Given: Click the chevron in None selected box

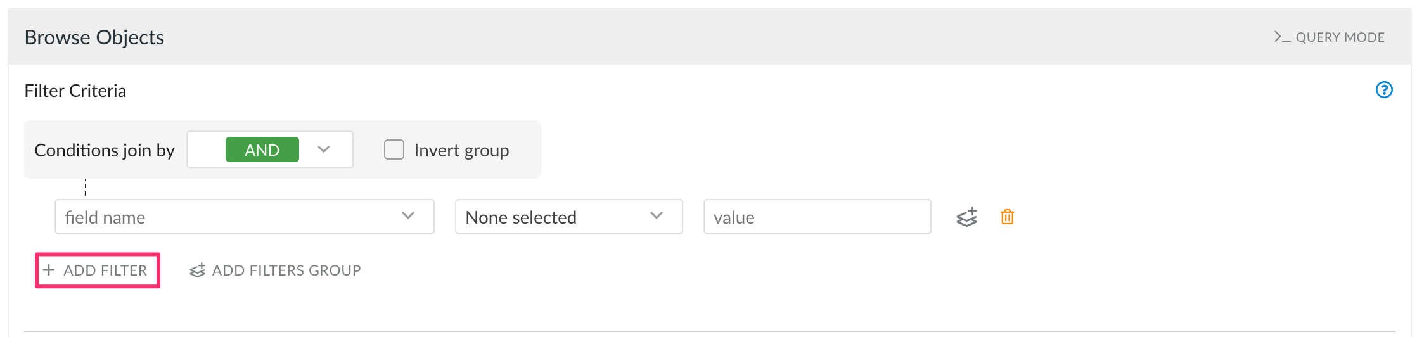Looking at the screenshot, I should [657, 216].
